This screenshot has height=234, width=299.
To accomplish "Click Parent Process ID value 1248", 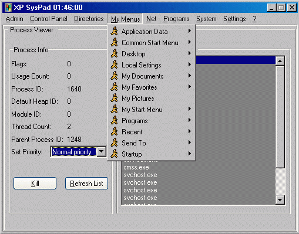I will 74,140.
